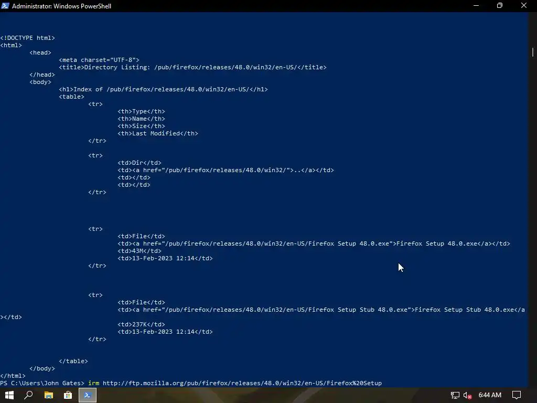This screenshot has width=537, height=403.
Task: Click the ftp.mozilla.org URL in the command line
Action: 242,383
